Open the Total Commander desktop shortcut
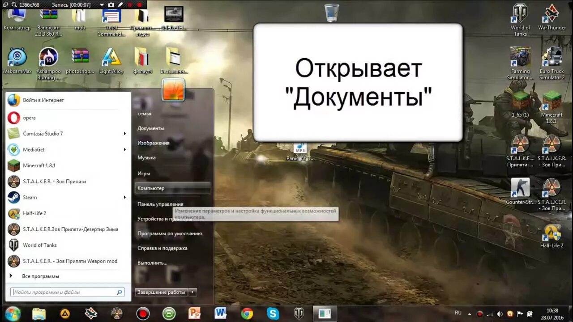Image resolution: width=573 pixels, height=322 pixels. pos(111,21)
